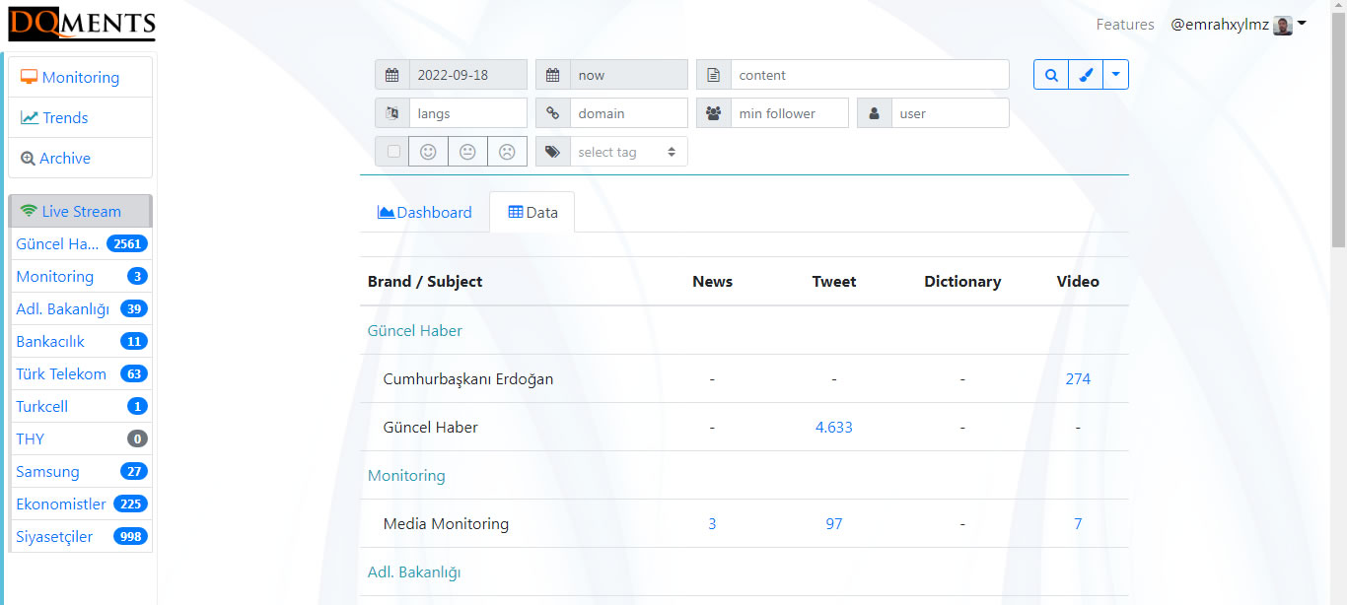This screenshot has width=1347, height=605.
Task: Click the page vertical scrollbar
Action: 1338,296
